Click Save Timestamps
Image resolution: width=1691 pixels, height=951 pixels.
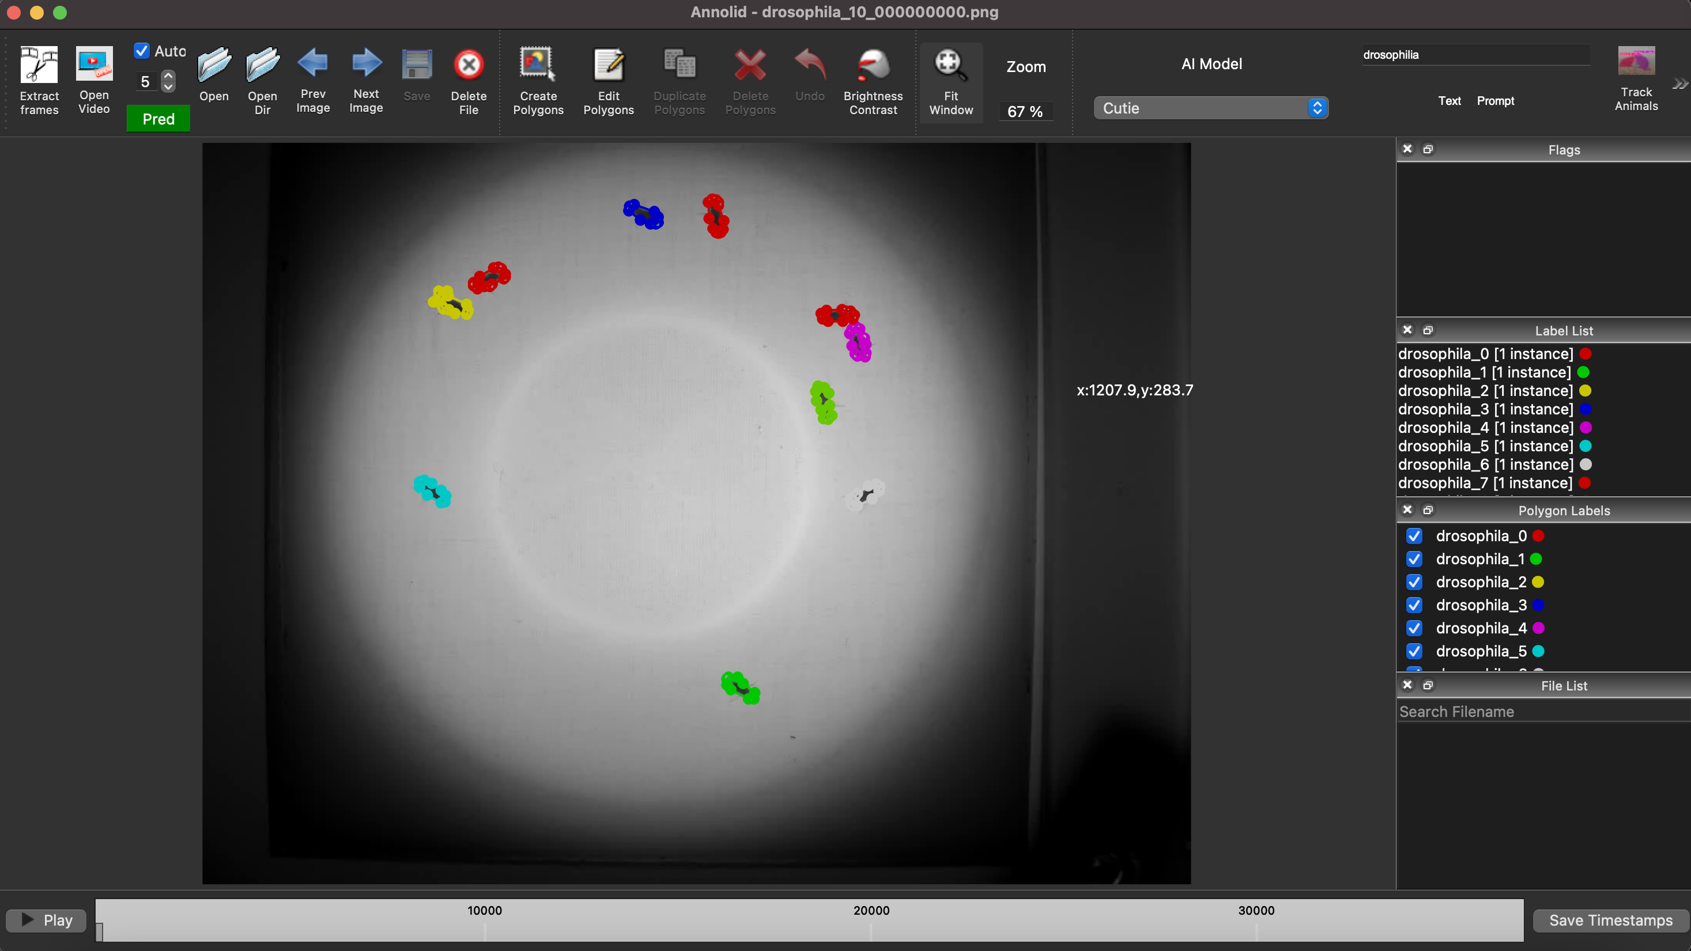coord(1610,920)
